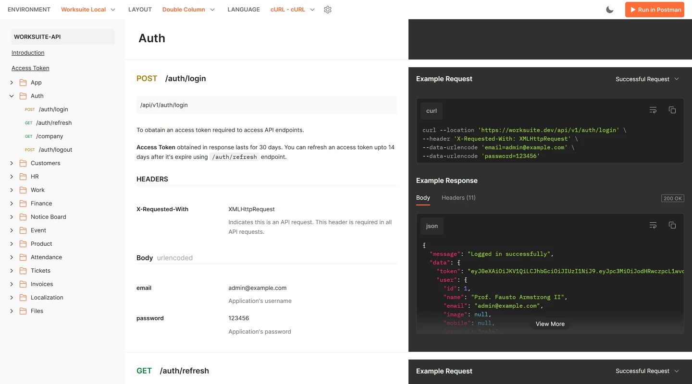Select POST /auth/login in sidebar
The width and height of the screenshot is (692, 384).
[x=47, y=109]
